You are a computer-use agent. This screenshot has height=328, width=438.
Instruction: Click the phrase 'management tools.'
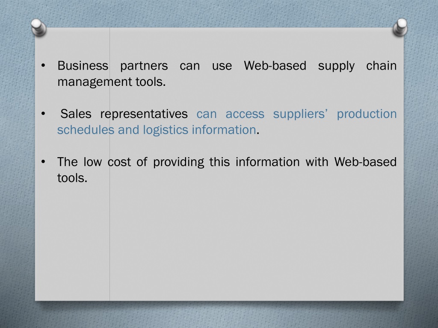point(112,82)
